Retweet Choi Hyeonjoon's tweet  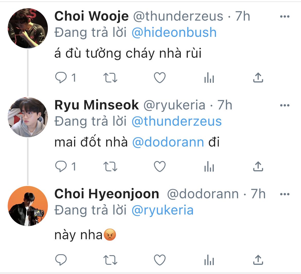110,260
